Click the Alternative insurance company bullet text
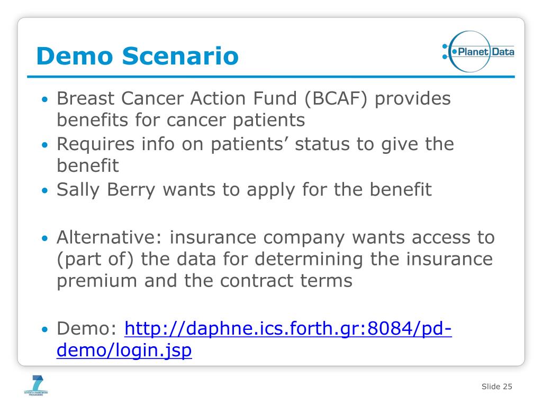The width and height of the screenshot is (542, 406). [x=275, y=259]
